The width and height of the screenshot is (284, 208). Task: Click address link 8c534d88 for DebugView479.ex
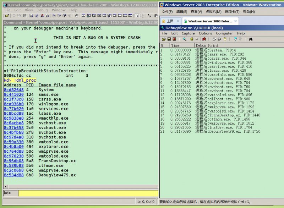click(14, 175)
